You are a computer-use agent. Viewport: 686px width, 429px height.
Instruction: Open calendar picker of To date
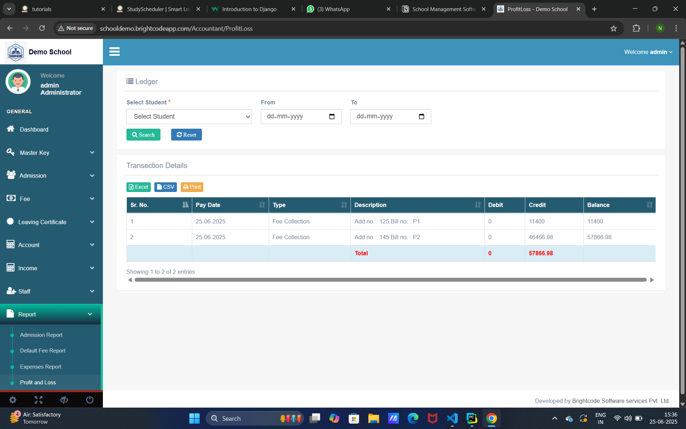click(422, 117)
